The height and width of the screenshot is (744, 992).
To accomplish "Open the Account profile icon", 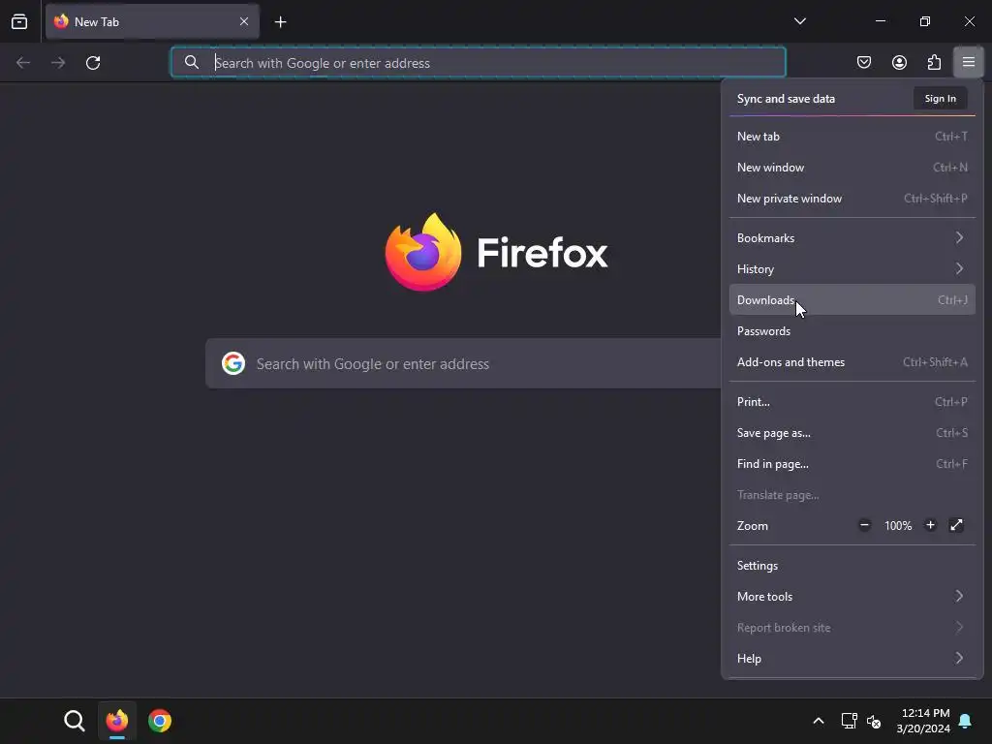I will pyautogui.click(x=899, y=62).
